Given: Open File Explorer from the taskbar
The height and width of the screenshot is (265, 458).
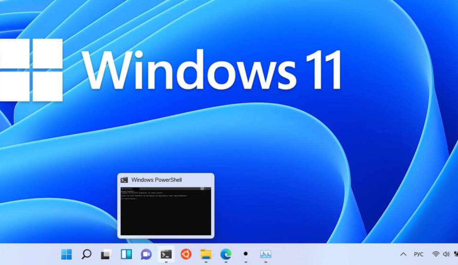Looking at the screenshot, I should click(206, 254).
